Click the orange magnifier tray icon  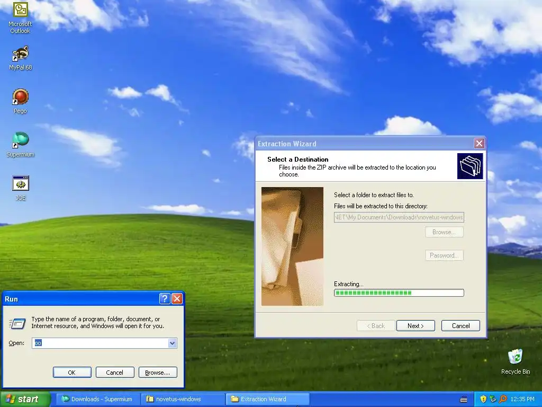[x=503, y=399]
